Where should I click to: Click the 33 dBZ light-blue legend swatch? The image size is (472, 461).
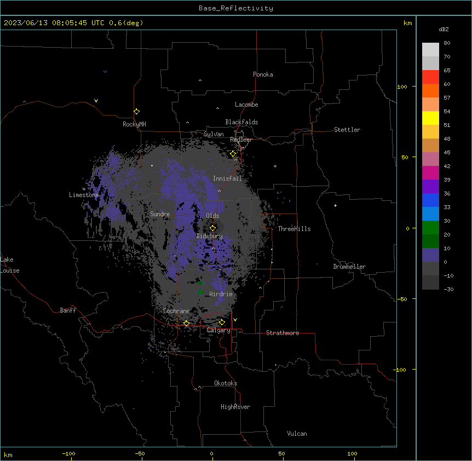tap(430, 214)
